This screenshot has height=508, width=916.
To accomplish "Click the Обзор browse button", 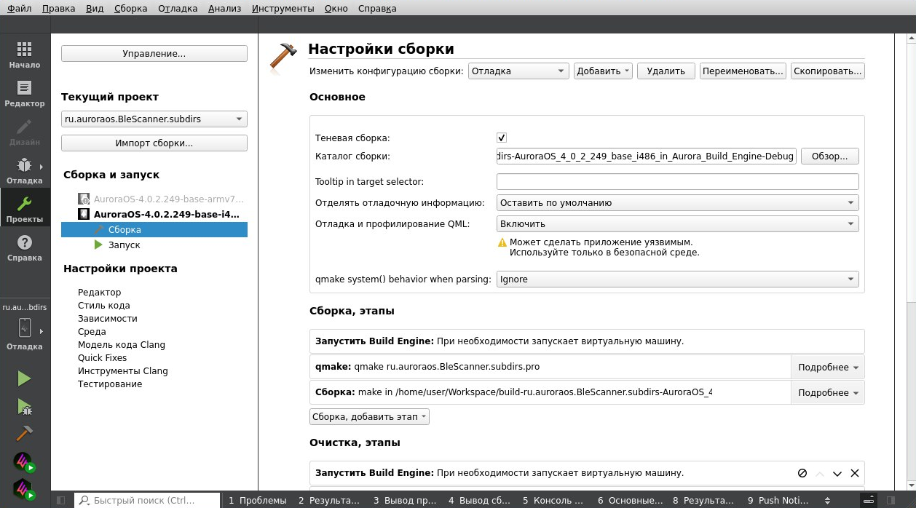I will tap(829, 156).
